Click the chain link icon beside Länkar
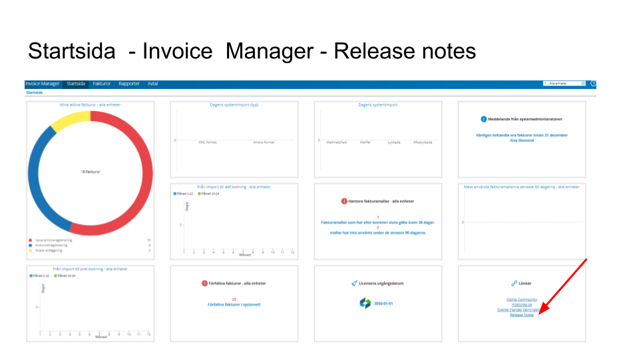Image resolution: width=639 pixels, height=359 pixels. (x=515, y=283)
